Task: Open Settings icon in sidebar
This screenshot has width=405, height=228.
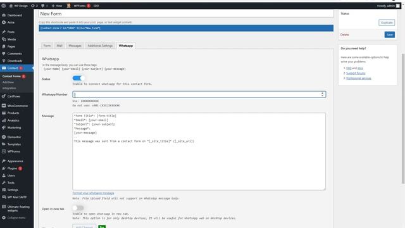Action: pyautogui.click(x=4, y=190)
